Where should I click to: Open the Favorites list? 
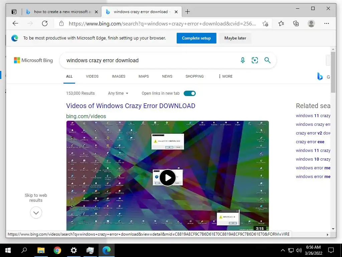tap(281, 23)
